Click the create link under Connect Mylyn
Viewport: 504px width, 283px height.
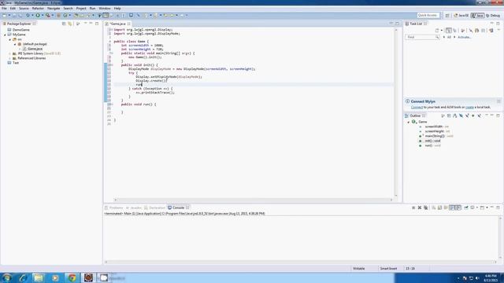(469, 107)
